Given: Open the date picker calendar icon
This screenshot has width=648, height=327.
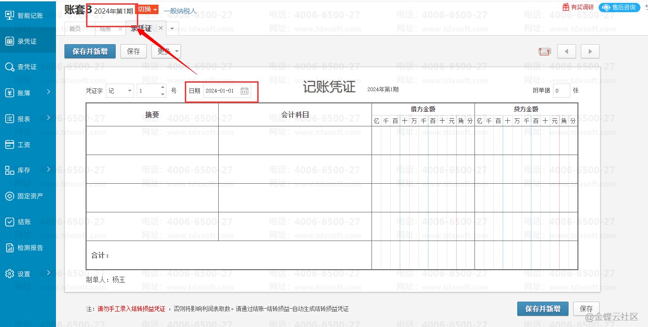Looking at the screenshot, I should [245, 91].
